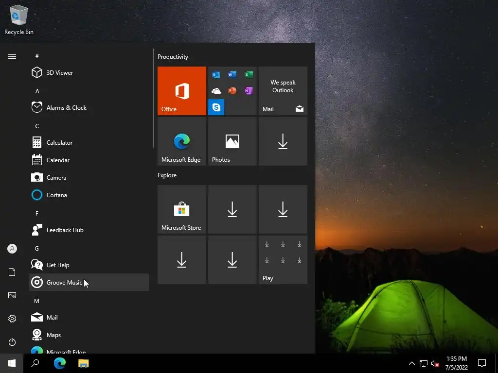Start the Camera app
This screenshot has height=373, width=498.
tap(89, 178)
